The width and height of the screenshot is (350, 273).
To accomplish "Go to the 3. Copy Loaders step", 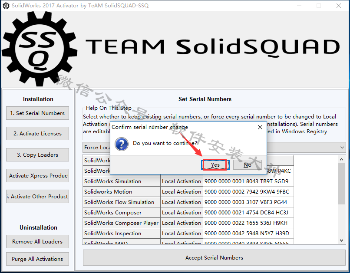I will pos(37,155).
